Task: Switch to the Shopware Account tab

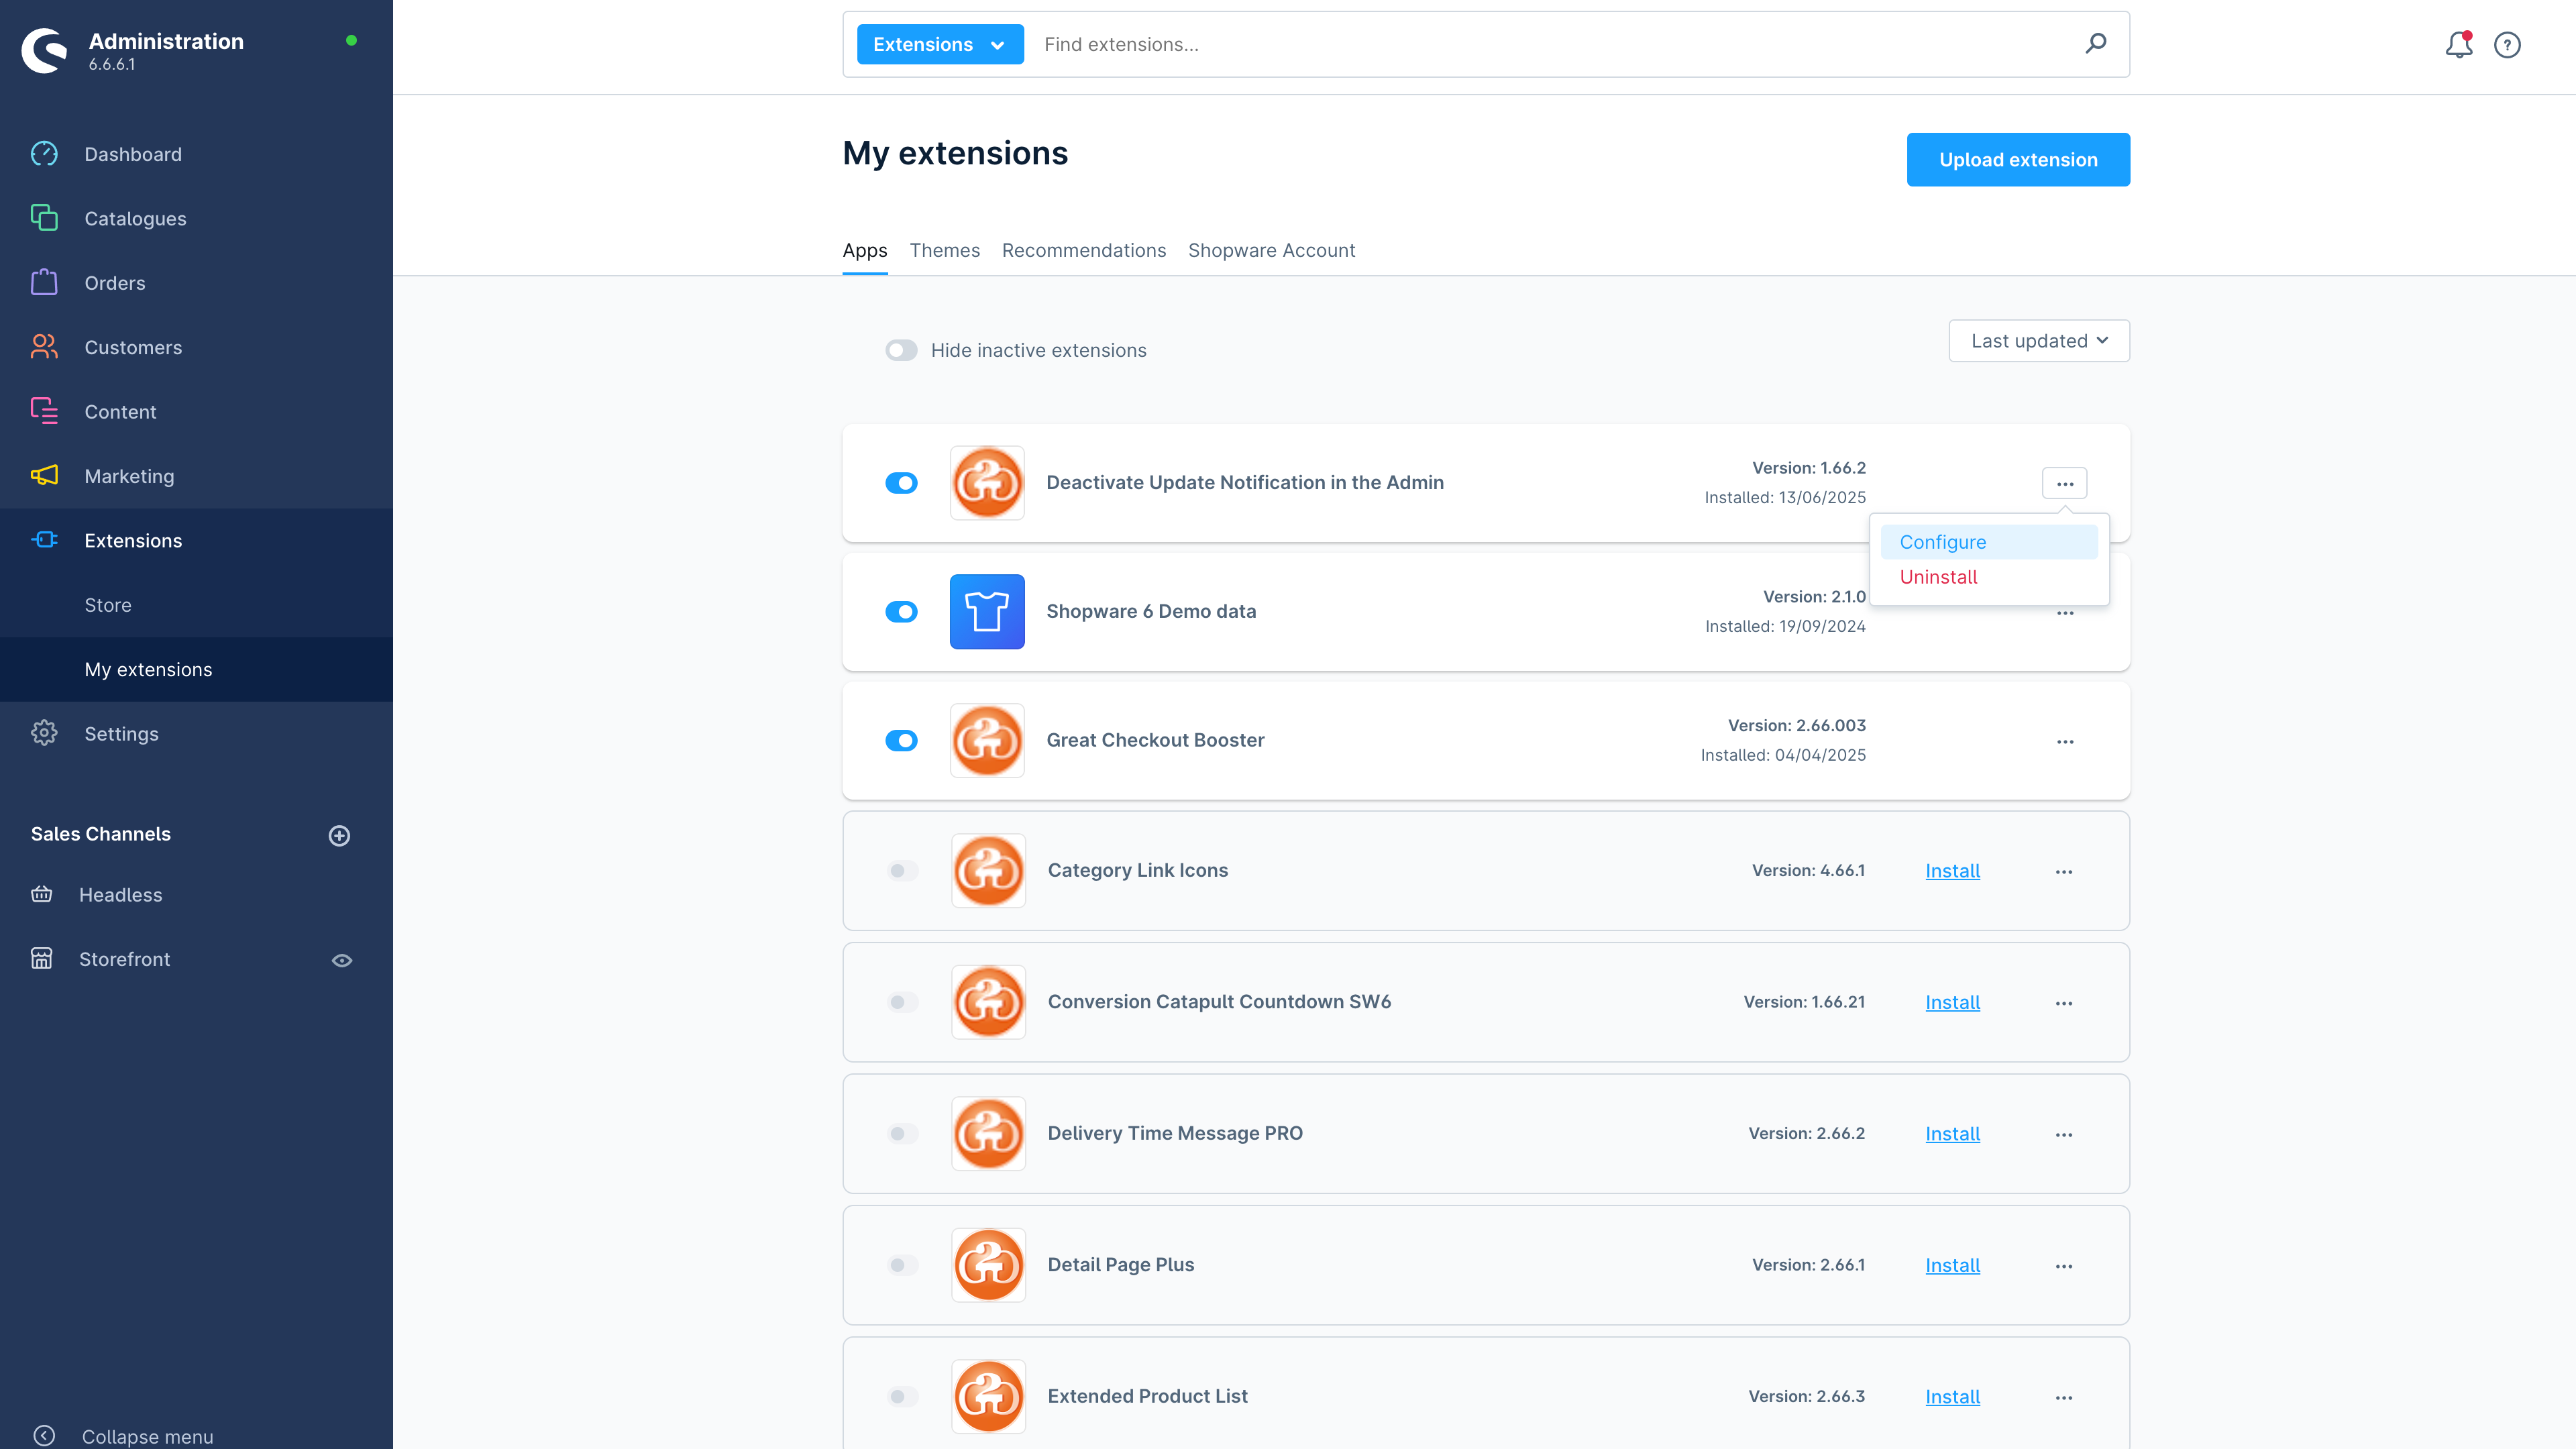Action: click(1271, 250)
